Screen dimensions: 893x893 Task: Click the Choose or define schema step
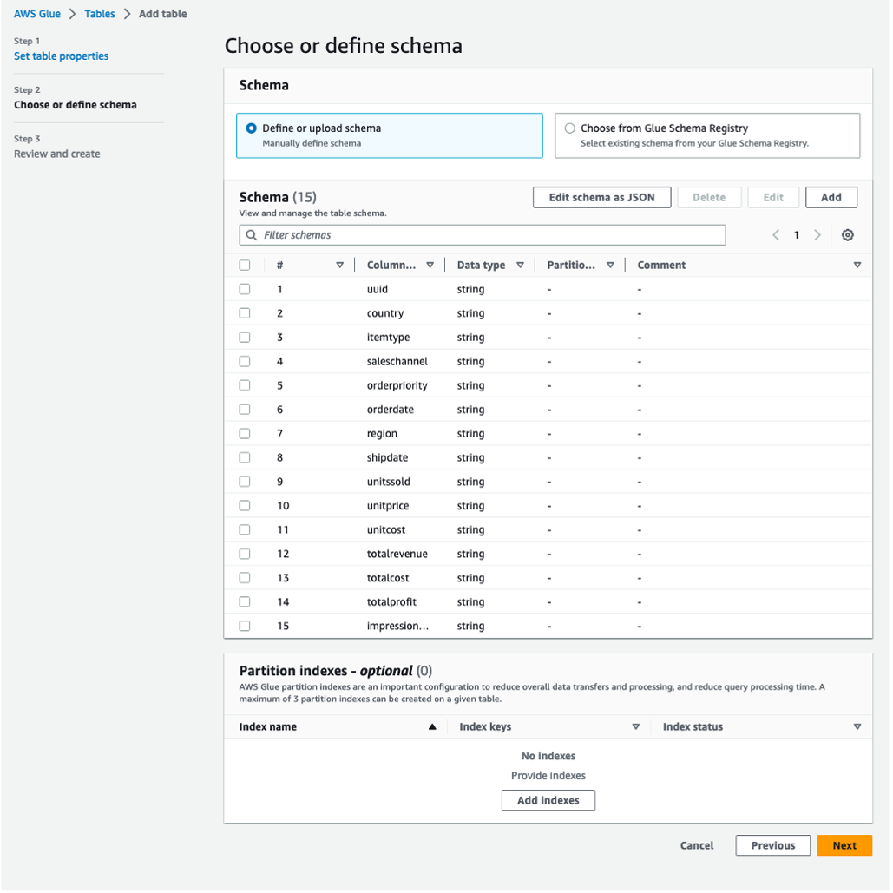click(76, 105)
